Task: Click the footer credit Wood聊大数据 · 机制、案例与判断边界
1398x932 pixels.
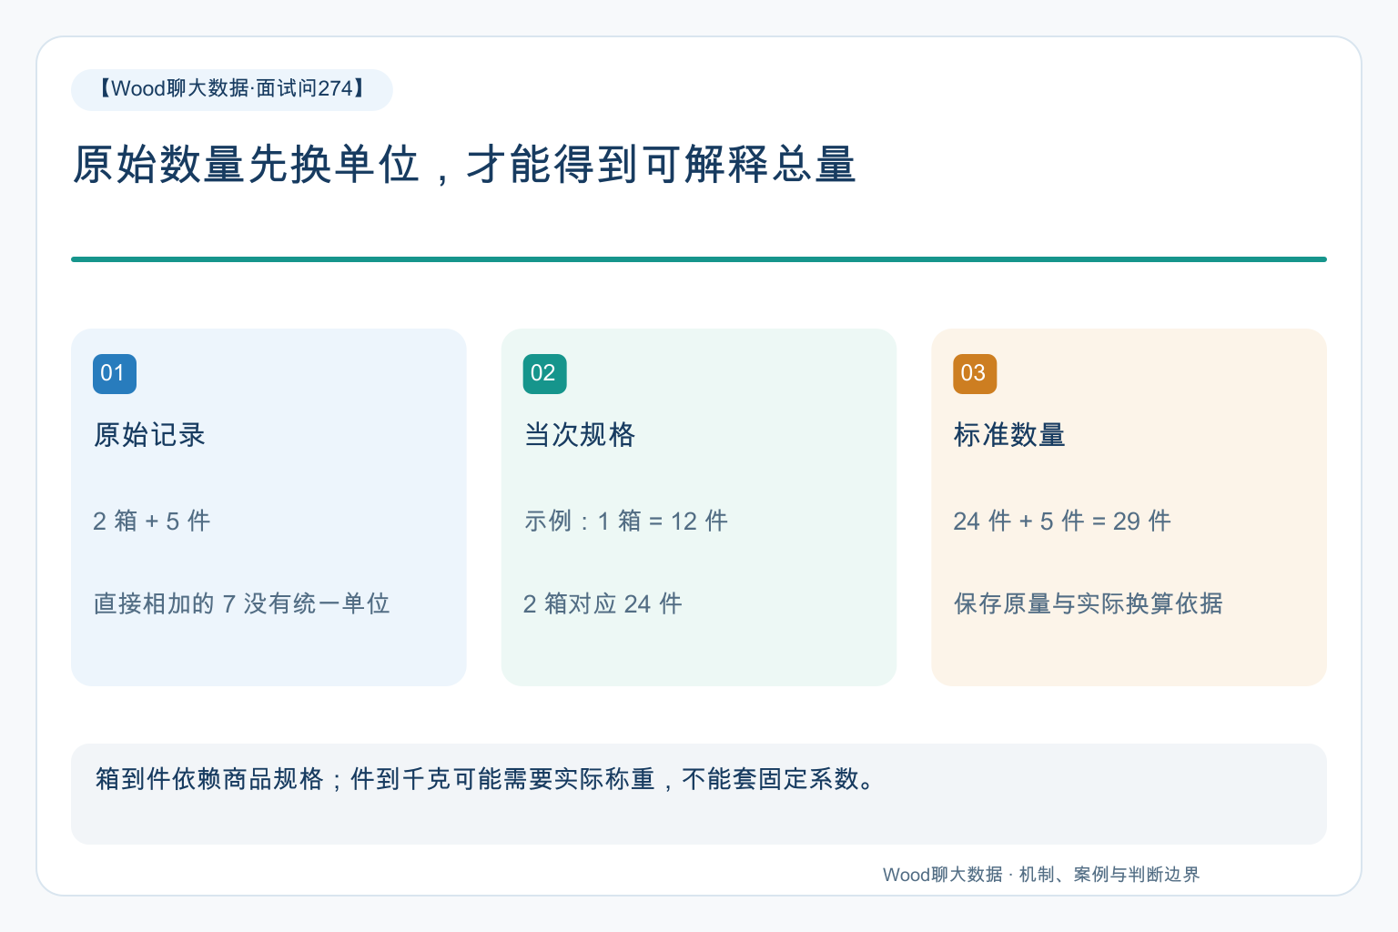Action: coord(1041,875)
